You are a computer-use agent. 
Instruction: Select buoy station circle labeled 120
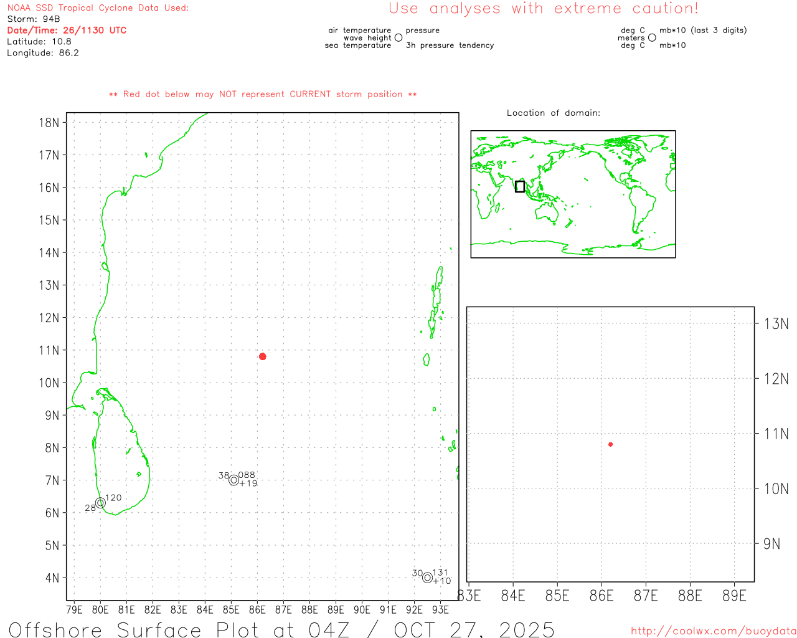[100, 503]
